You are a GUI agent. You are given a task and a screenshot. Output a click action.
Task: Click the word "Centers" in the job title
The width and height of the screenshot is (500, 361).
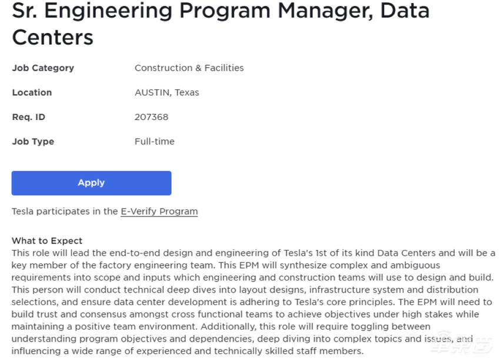pyautogui.click(x=52, y=38)
